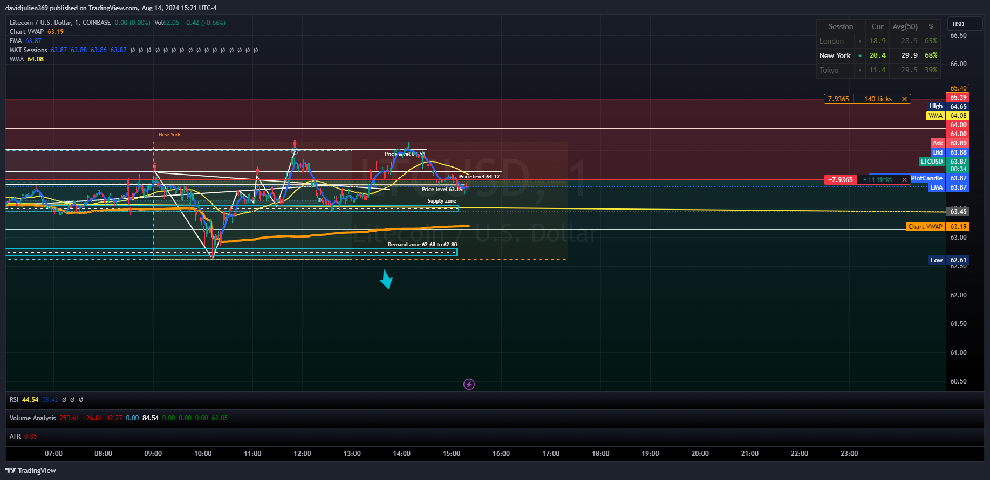Click the 66.00 price scale value

point(958,64)
